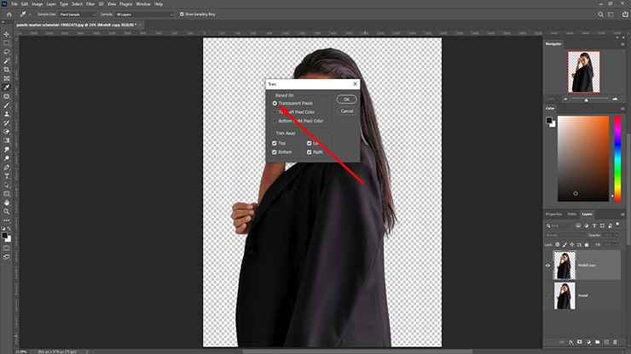Select the Hand tool
Screen dimensions: 631x354
click(x=7, y=203)
